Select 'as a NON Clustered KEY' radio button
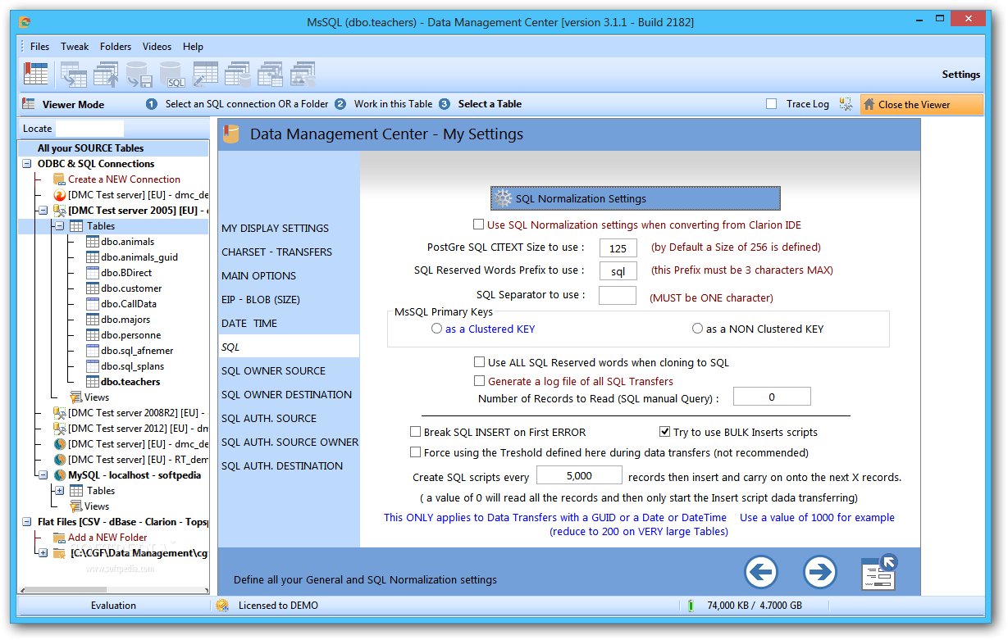 (697, 329)
